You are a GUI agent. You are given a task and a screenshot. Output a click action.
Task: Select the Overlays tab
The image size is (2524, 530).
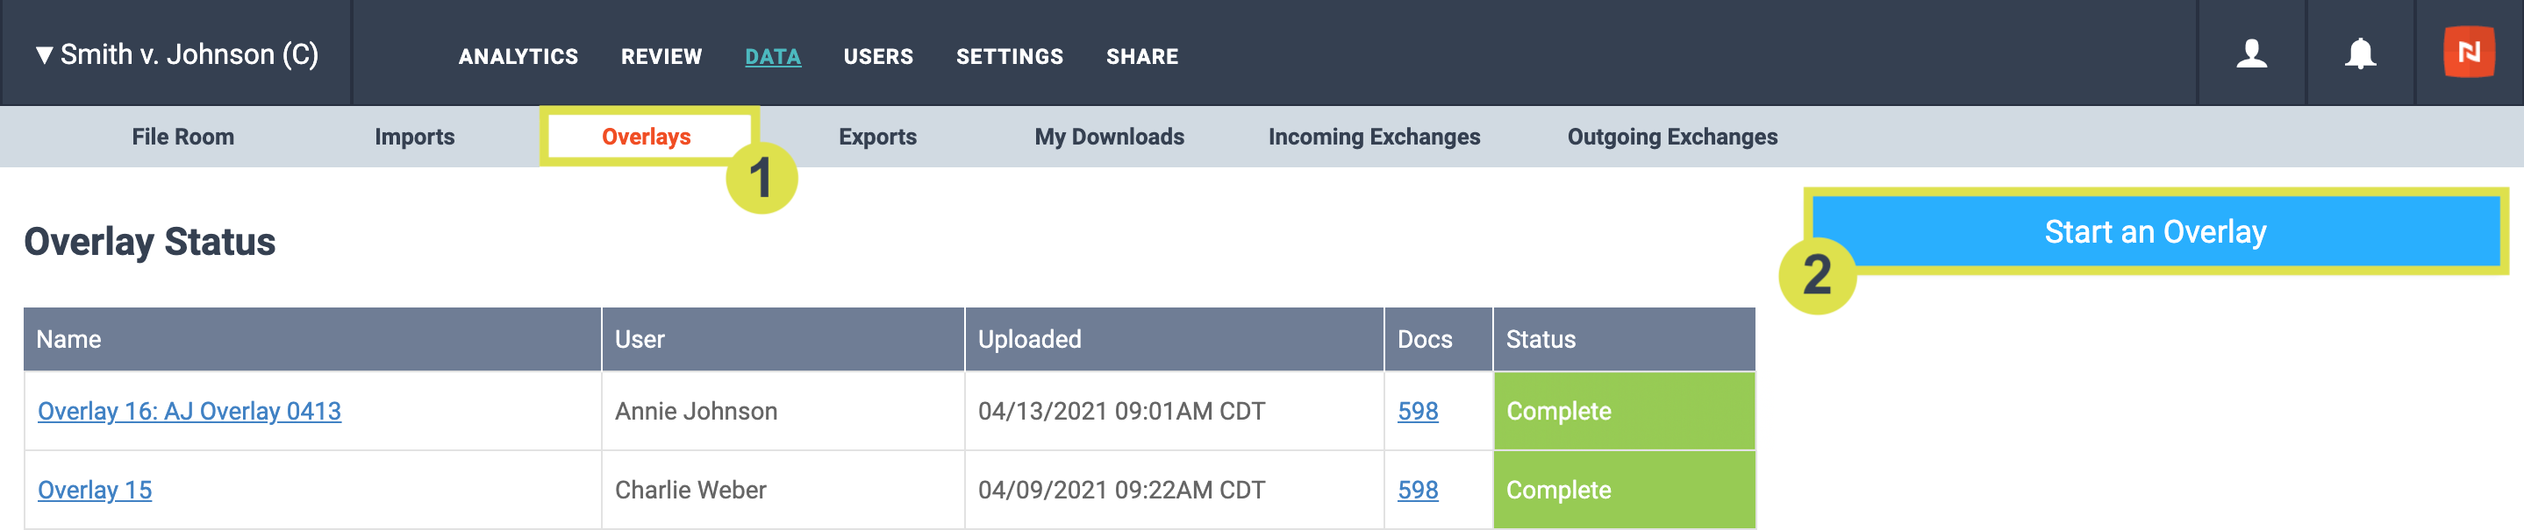tap(647, 137)
